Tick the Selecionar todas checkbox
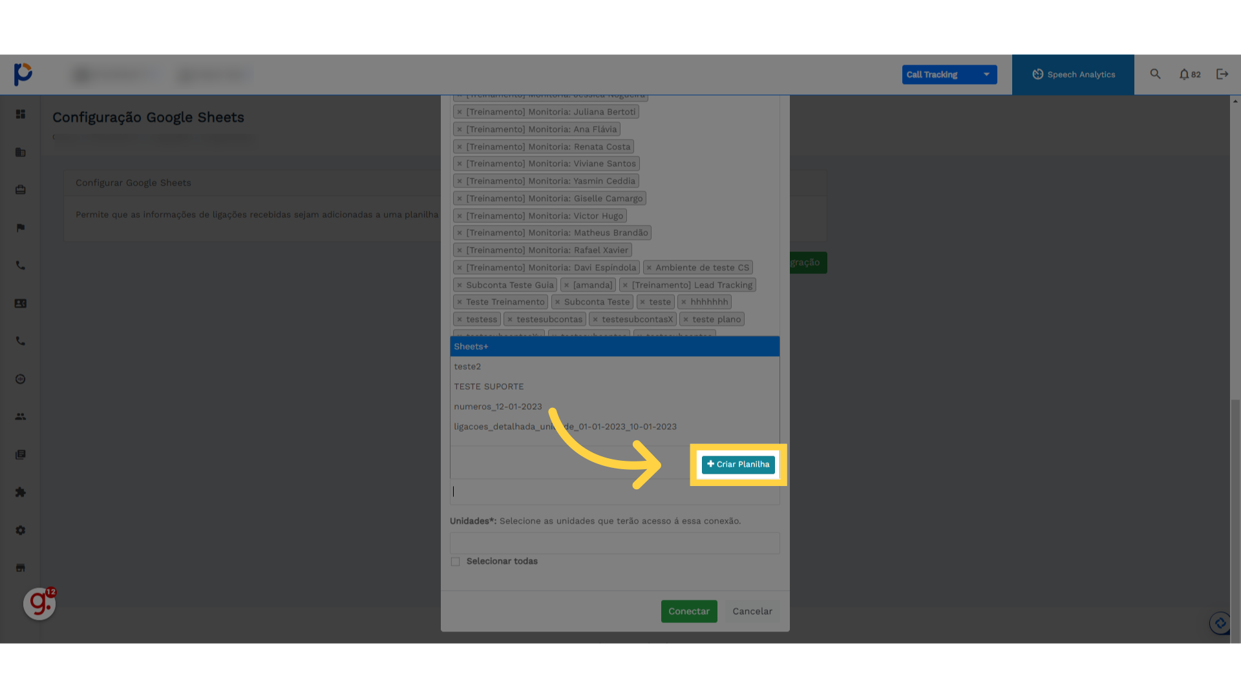Viewport: 1241px width, 698px height. (456, 562)
